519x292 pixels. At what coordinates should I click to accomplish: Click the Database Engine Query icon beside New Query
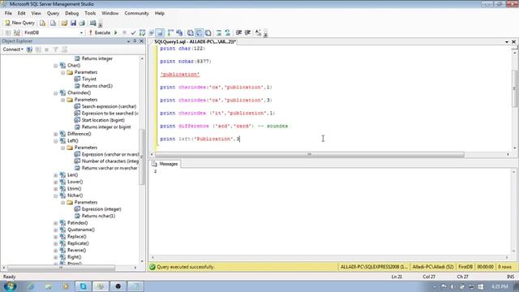click(x=42, y=23)
